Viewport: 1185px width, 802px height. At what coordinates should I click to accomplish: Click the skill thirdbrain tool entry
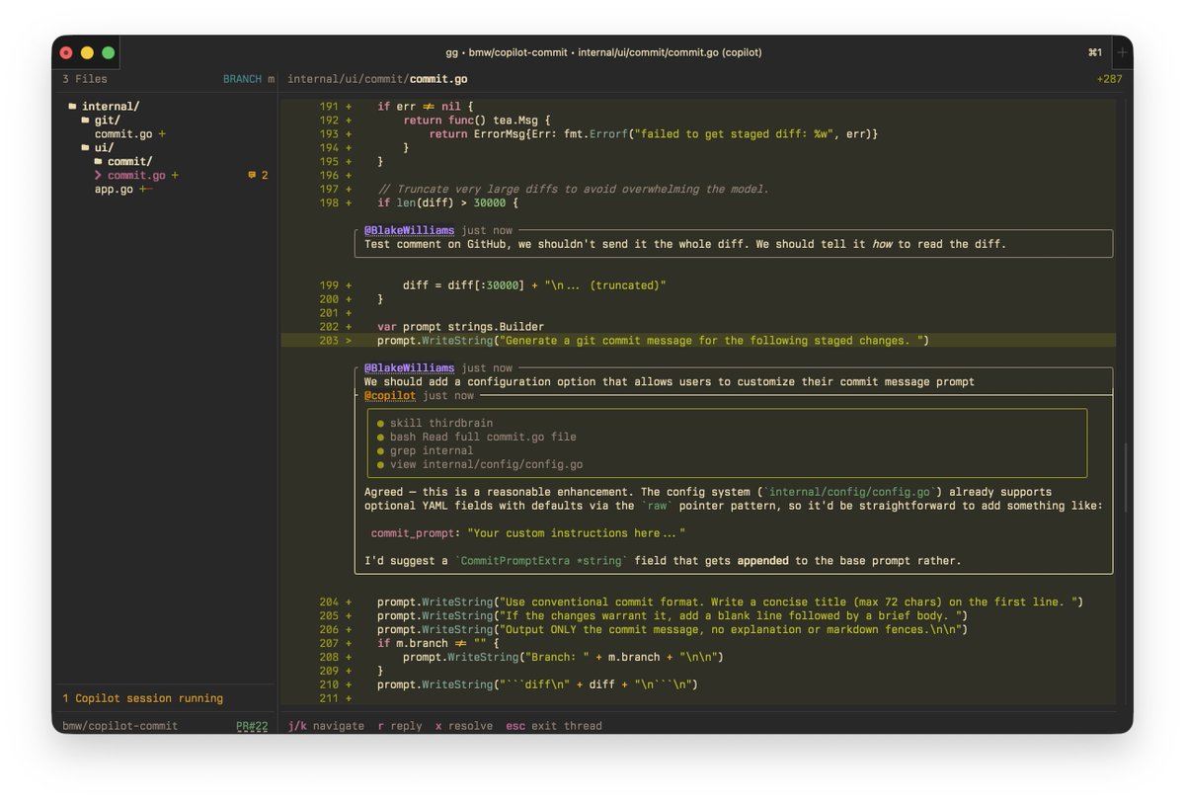tap(441, 423)
